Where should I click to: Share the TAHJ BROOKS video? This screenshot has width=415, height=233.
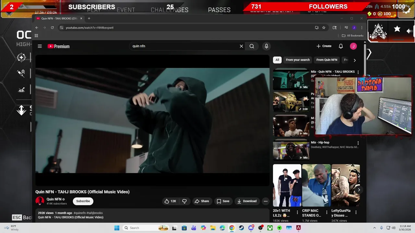[x=202, y=201]
